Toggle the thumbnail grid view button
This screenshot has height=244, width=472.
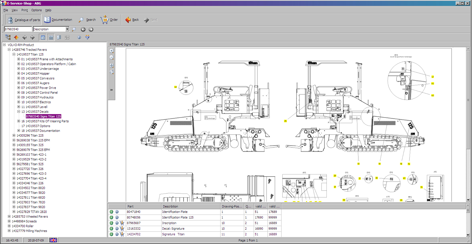click(x=67, y=37)
